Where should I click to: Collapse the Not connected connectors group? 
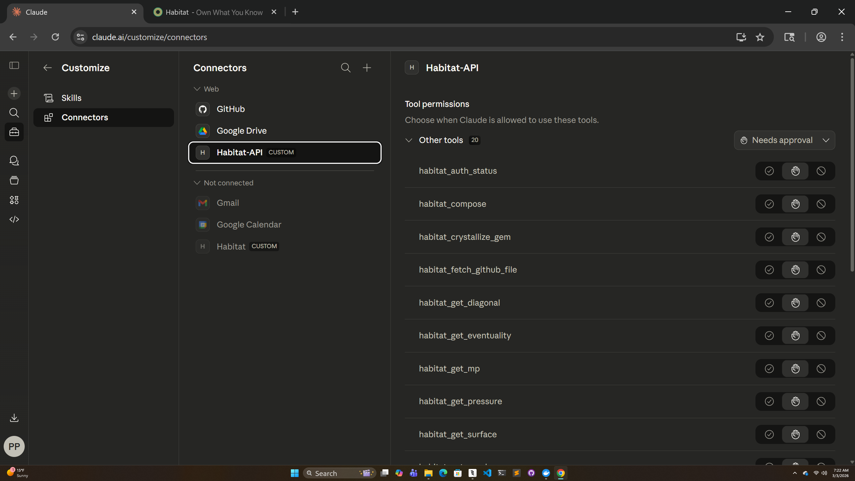[x=197, y=183]
